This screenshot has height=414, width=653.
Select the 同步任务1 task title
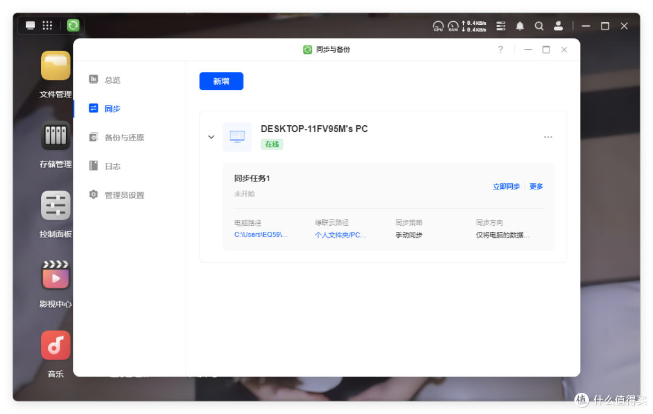252,179
